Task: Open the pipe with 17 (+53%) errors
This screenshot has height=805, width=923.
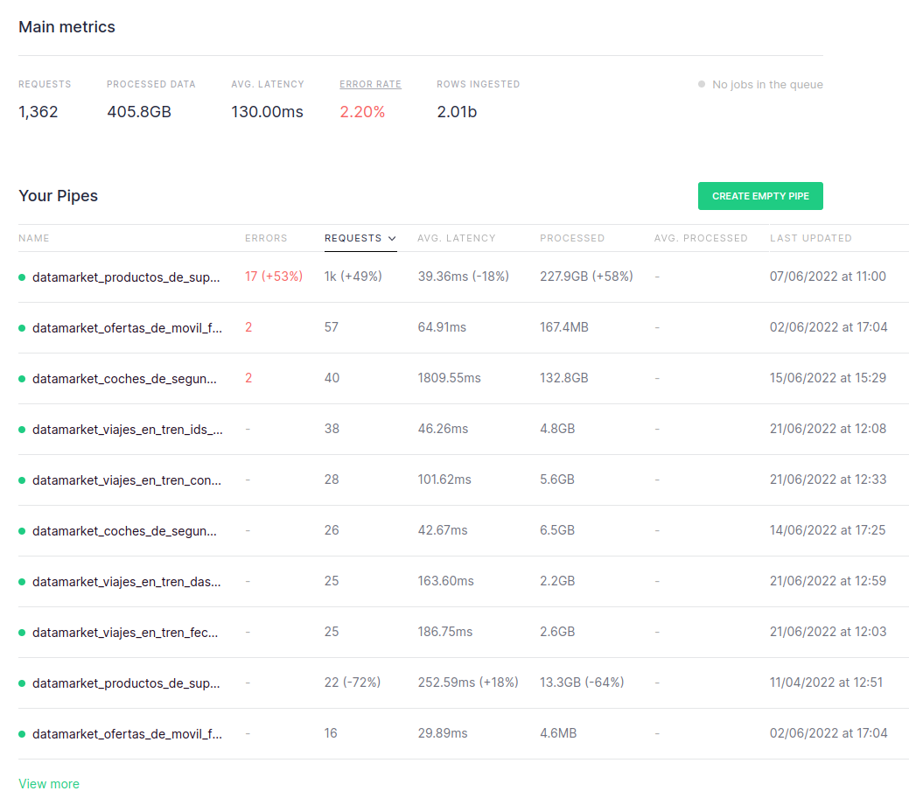Action: coord(127,277)
